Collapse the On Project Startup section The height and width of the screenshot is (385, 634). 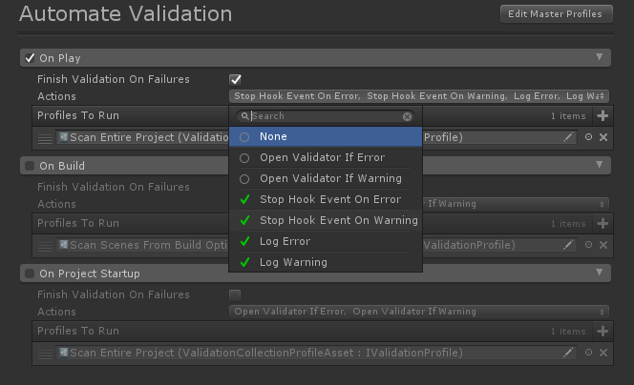(600, 274)
